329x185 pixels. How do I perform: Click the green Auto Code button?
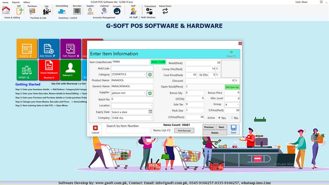pos(158,62)
